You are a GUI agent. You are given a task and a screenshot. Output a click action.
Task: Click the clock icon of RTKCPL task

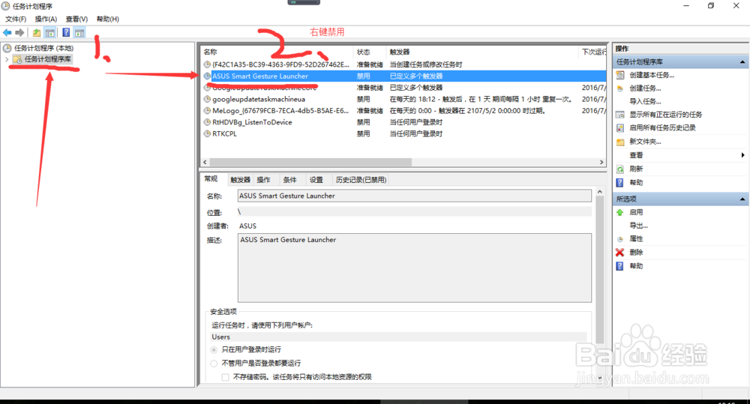coord(207,134)
